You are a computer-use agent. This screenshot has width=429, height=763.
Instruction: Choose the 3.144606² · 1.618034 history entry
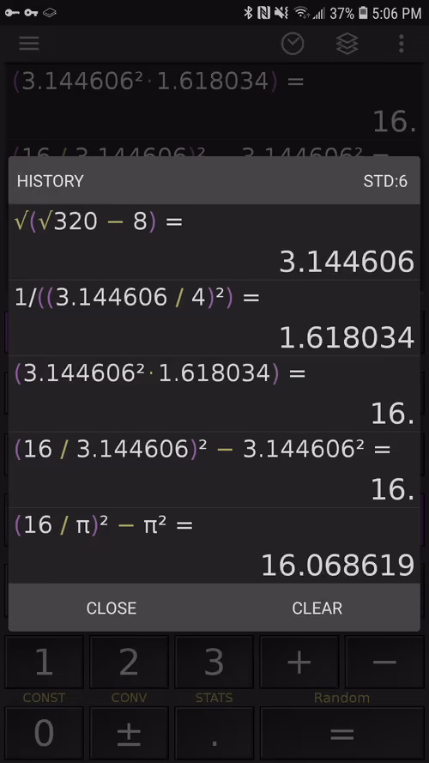[x=214, y=394]
